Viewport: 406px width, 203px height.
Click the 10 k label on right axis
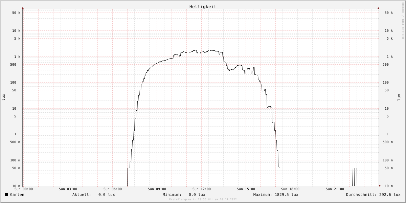389,31
